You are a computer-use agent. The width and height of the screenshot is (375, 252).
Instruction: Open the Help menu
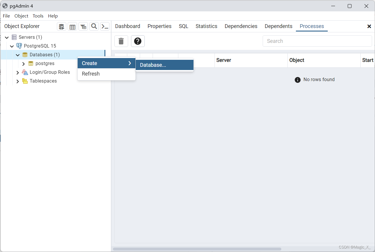pyautogui.click(x=53, y=16)
